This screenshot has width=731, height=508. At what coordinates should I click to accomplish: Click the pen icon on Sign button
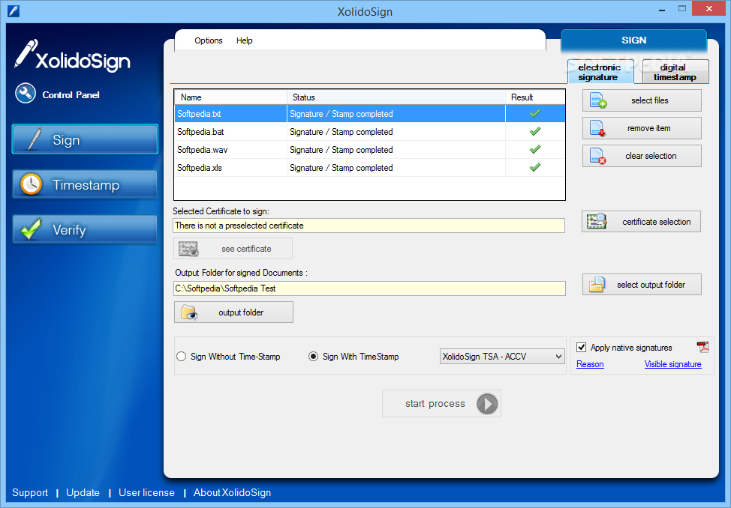pos(33,139)
